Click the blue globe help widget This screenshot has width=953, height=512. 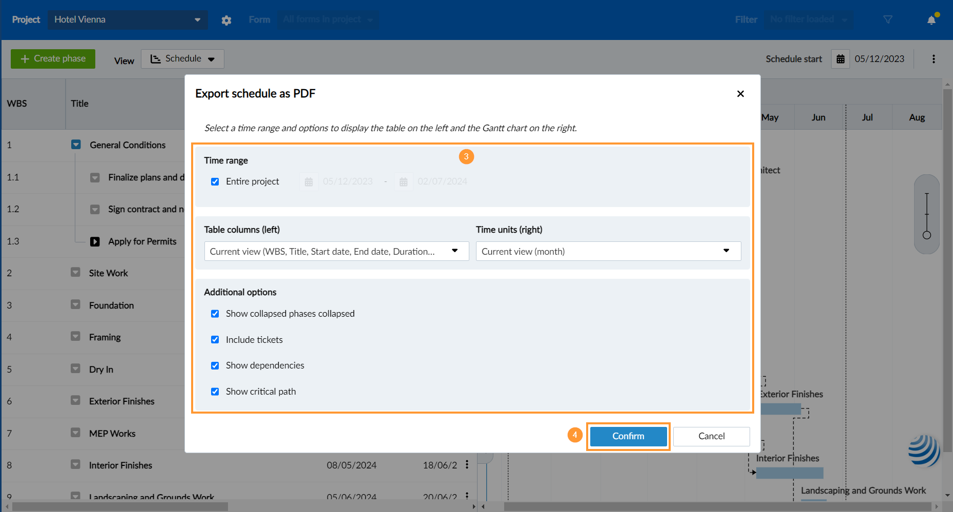924,450
